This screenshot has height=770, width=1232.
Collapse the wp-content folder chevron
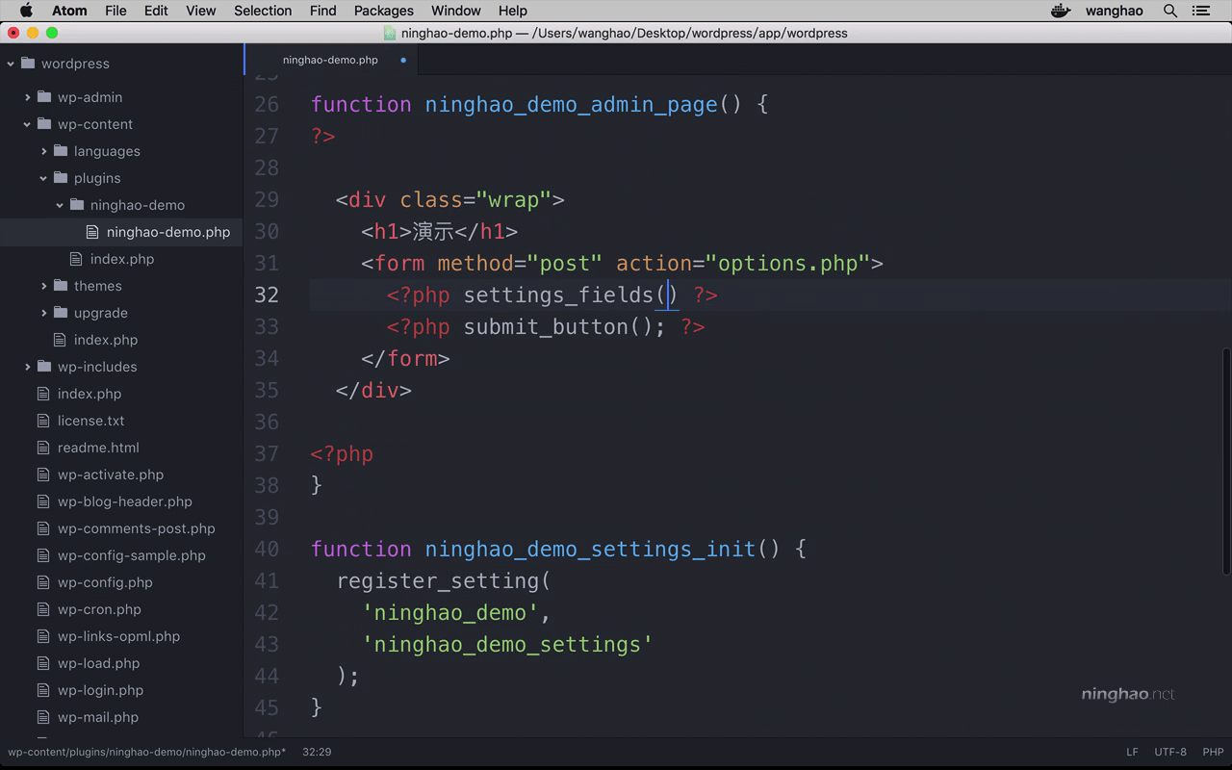click(27, 124)
